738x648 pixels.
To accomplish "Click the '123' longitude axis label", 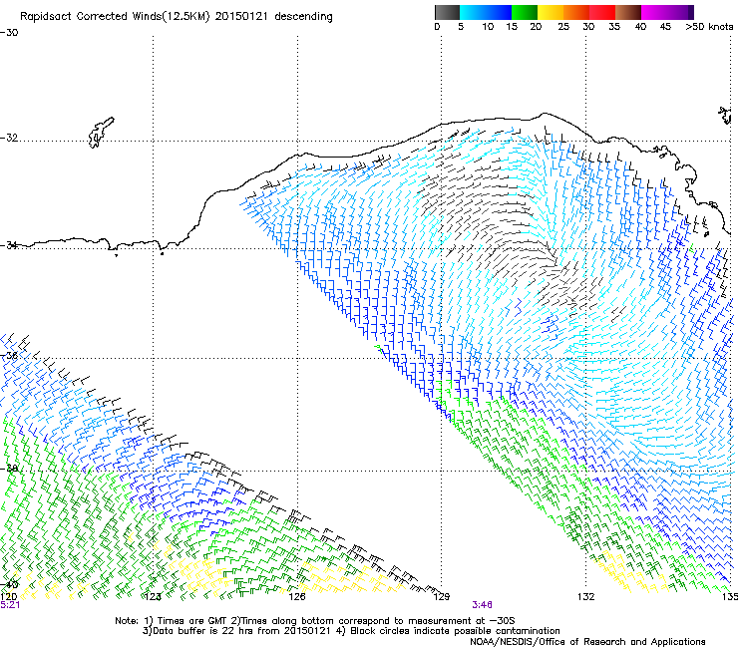I will pyautogui.click(x=153, y=597).
